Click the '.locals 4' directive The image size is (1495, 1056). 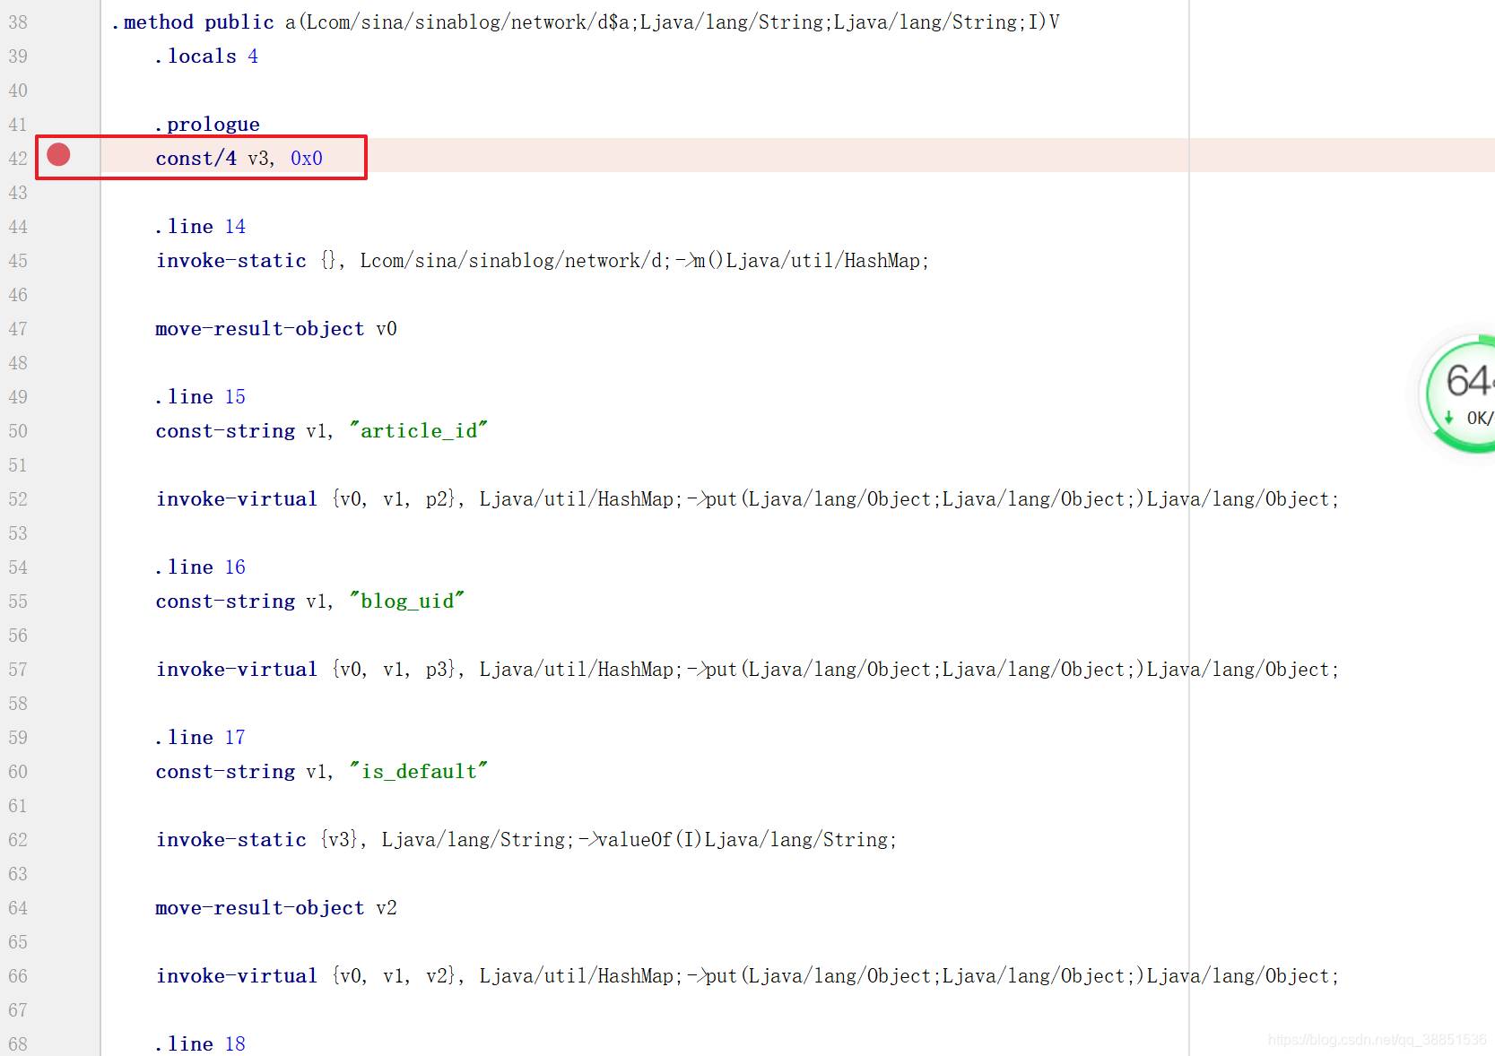(206, 56)
